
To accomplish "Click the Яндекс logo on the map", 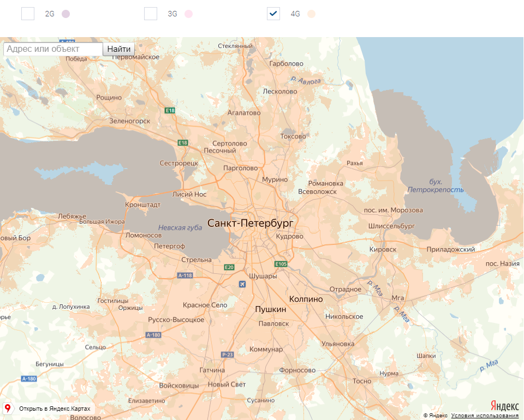I will (504, 406).
